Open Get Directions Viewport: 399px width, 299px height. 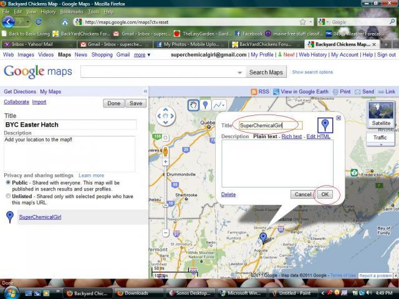[x=20, y=92]
